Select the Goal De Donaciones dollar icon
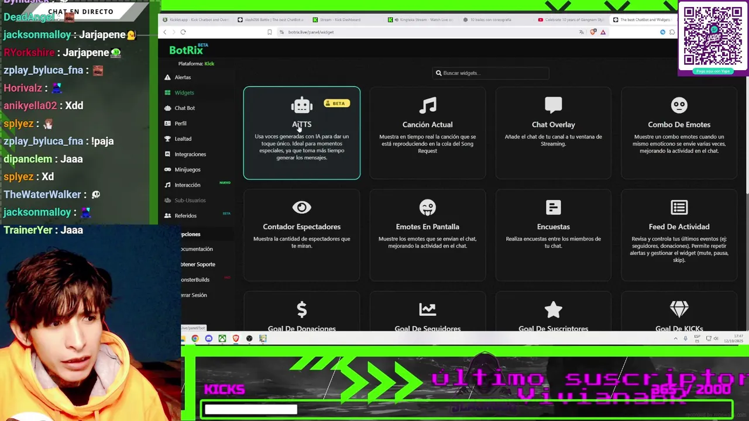 (x=302, y=309)
